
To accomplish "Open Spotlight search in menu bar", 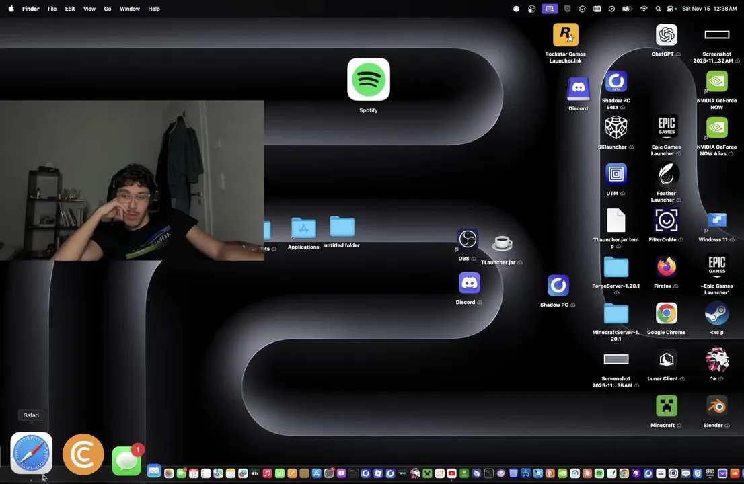I will 658,9.
